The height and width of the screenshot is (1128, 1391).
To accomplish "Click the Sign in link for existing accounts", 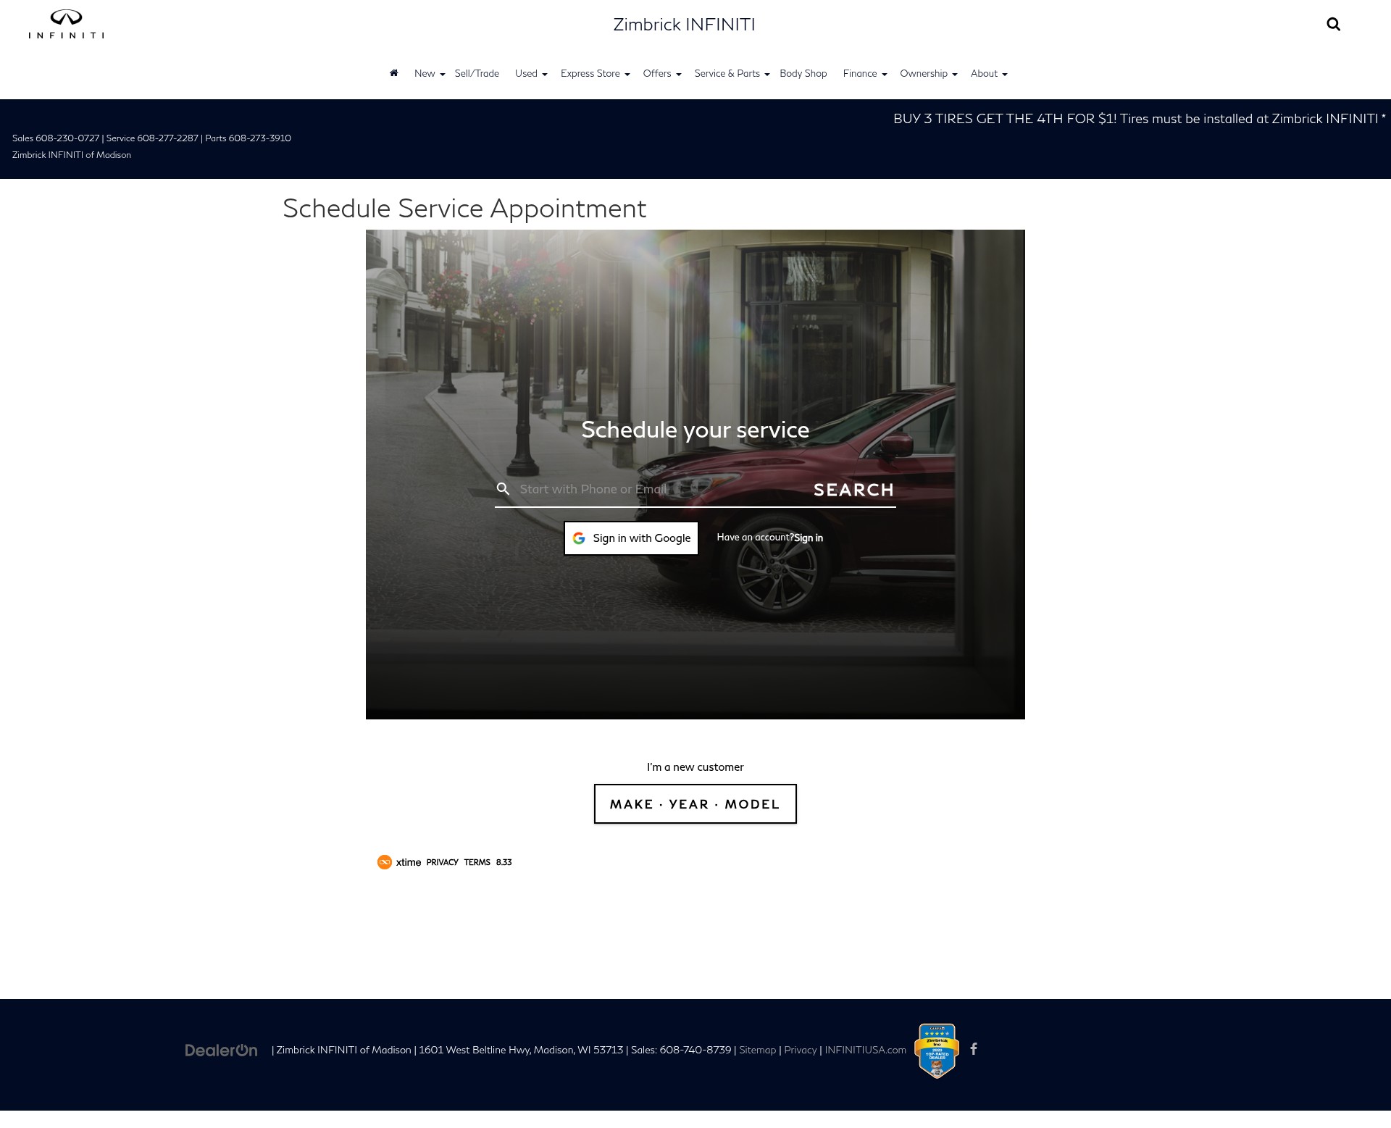I will point(808,538).
